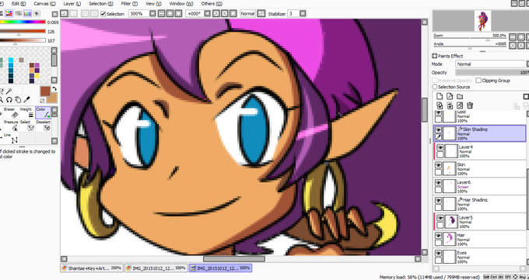Hide the Layer4 layer
Image resolution: width=529 pixels, height=280 pixels.
click(x=440, y=147)
